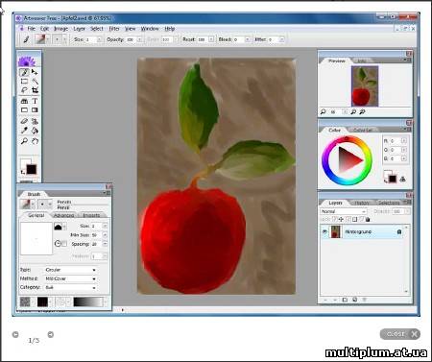Image resolution: width=432 pixels, height=362 pixels.
Task: Click the paper texture swatch in Brush panel
Action: tap(25, 302)
